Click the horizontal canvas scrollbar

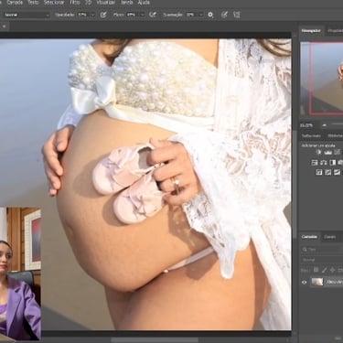pos(155,339)
